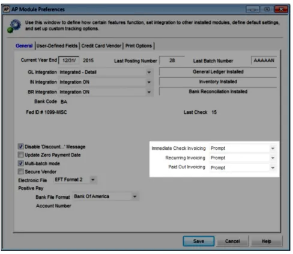Enable Update Zero Payment Date checkbox
The height and width of the screenshot is (254, 293).
20,155
